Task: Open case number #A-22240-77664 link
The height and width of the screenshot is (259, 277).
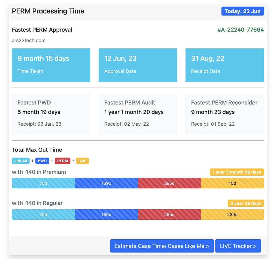Action: [240, 30]
